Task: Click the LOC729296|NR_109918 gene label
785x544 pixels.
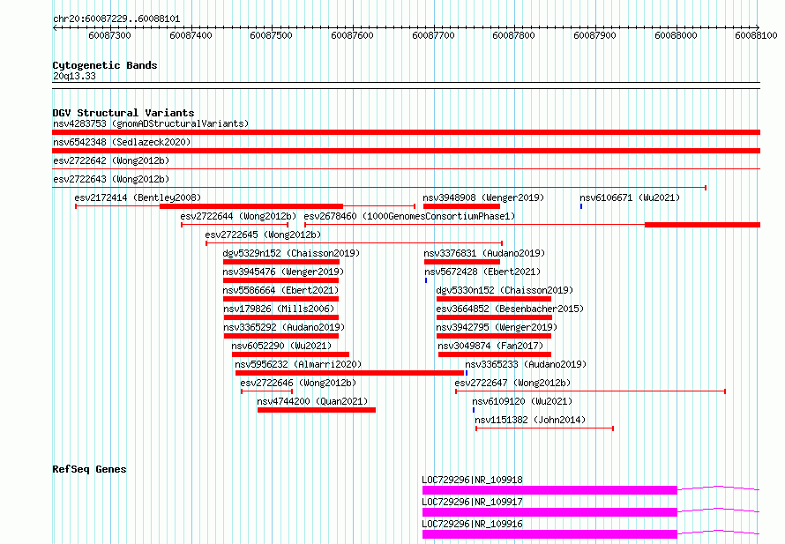Action: (x=472, y=480)
